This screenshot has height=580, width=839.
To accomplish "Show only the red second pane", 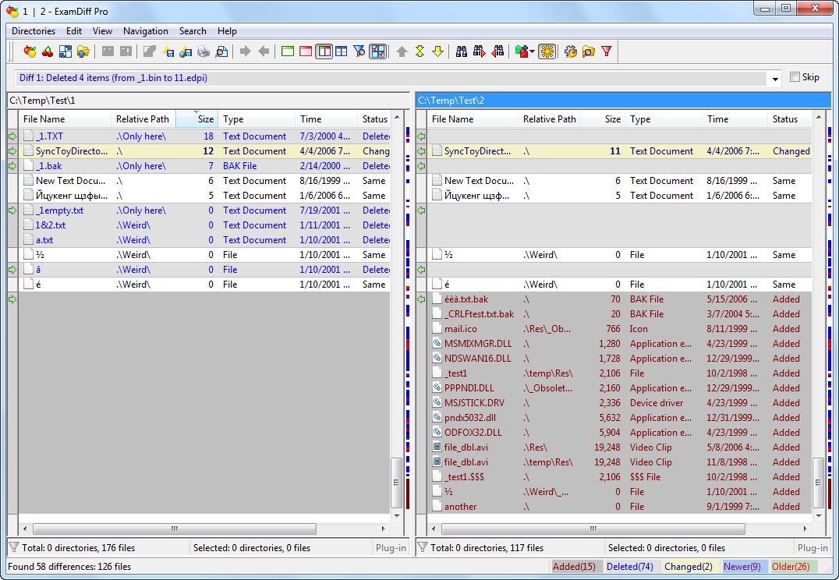I will click(306, 51).
